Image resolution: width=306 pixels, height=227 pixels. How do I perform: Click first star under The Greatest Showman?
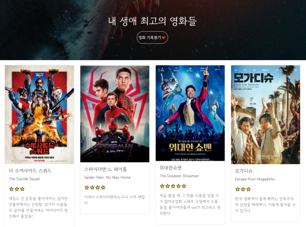click(x=162, y=186)
